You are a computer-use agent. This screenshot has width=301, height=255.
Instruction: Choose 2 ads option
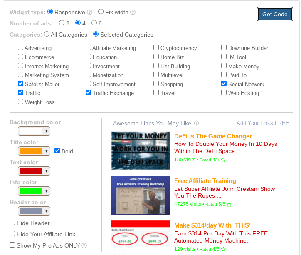pos(62,23)
